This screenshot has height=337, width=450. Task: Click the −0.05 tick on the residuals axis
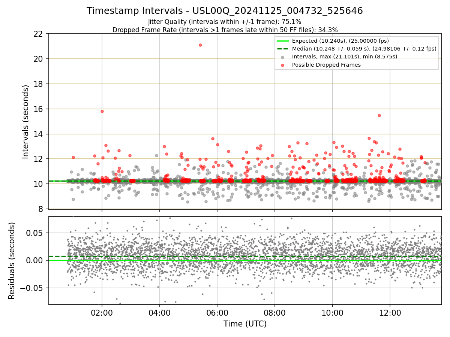[x=31, y=288]
